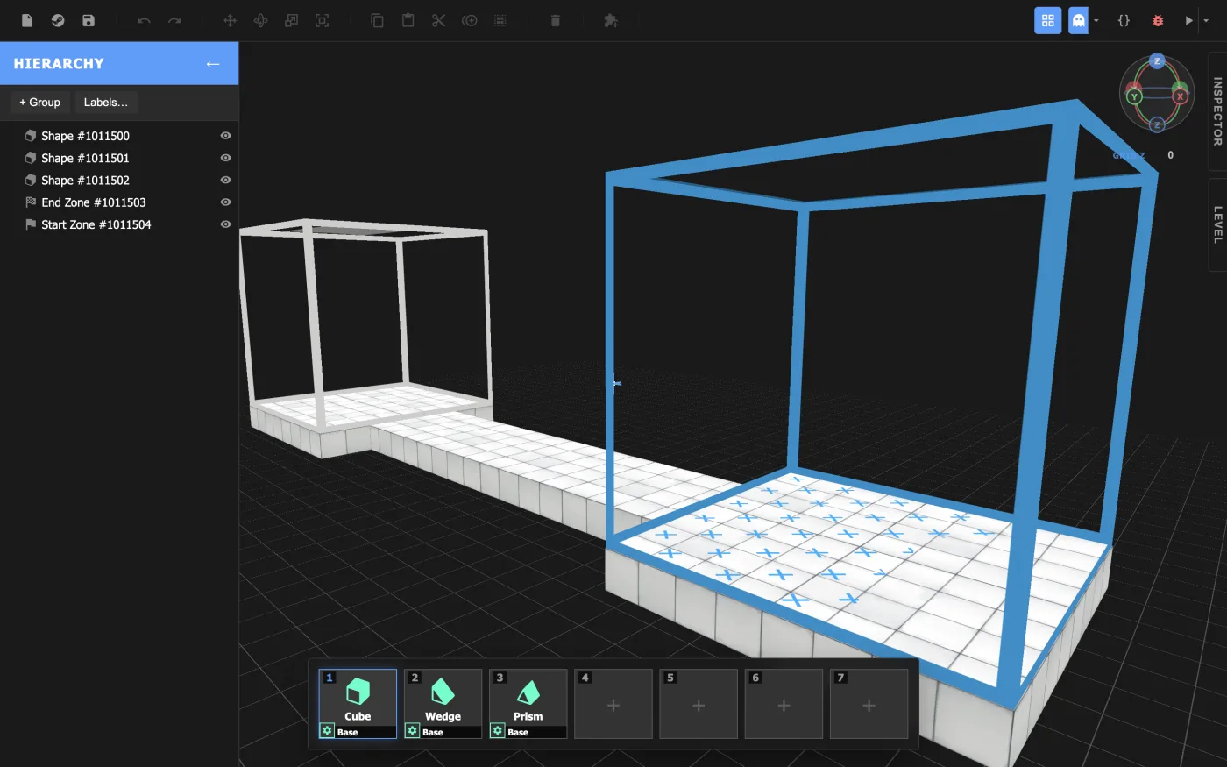Click the undo arrow icon
This screenshot has width=1227, height=767.
[144, 20]
